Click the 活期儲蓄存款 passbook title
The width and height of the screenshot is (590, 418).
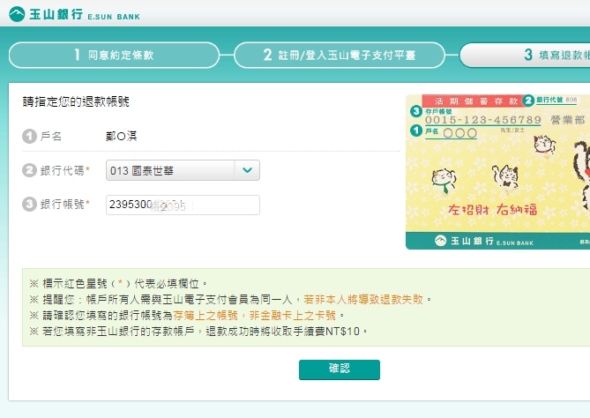476,101
